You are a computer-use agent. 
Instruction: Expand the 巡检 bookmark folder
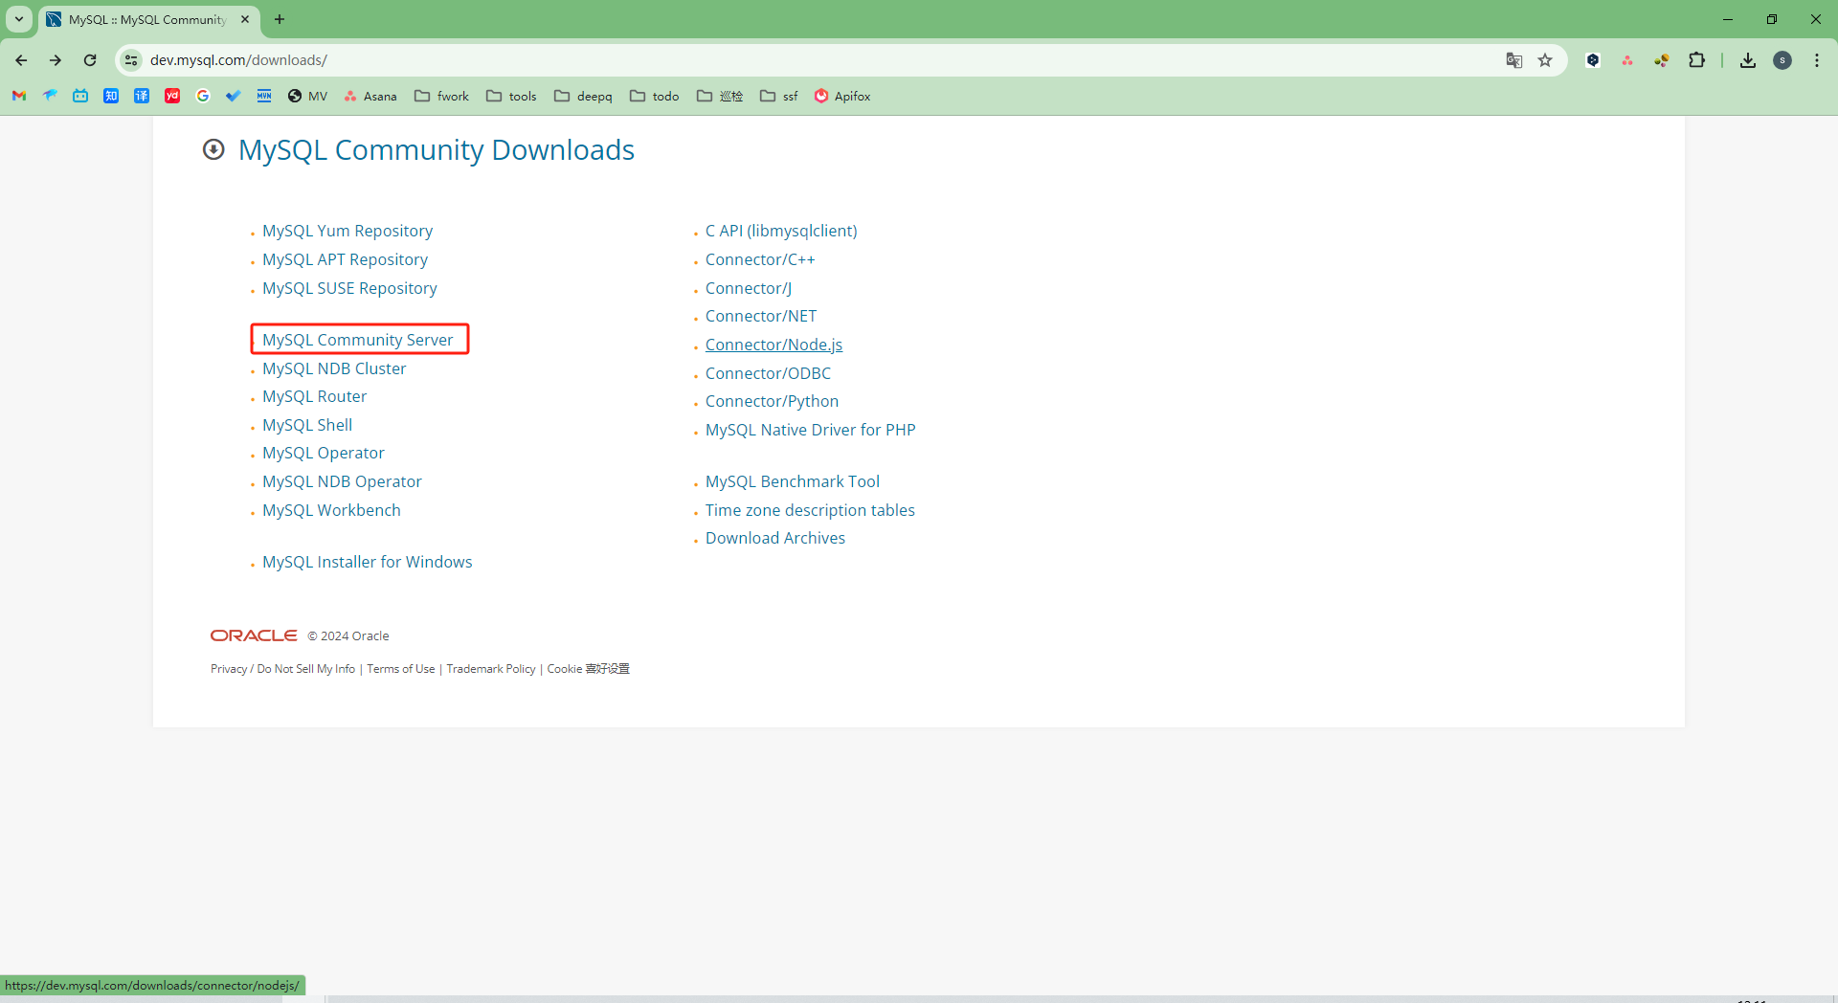[720, 96]
